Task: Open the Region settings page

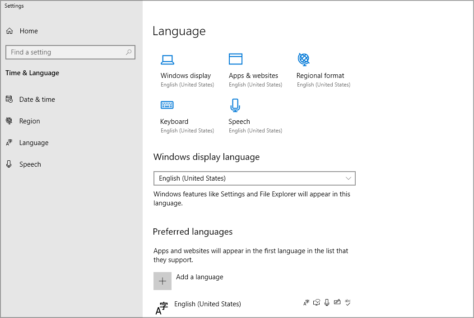Action: (x=29, y=121)
